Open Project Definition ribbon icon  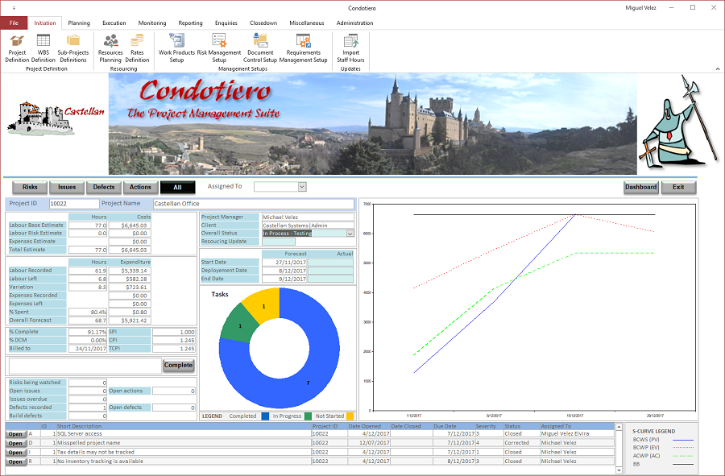[17, 48]
